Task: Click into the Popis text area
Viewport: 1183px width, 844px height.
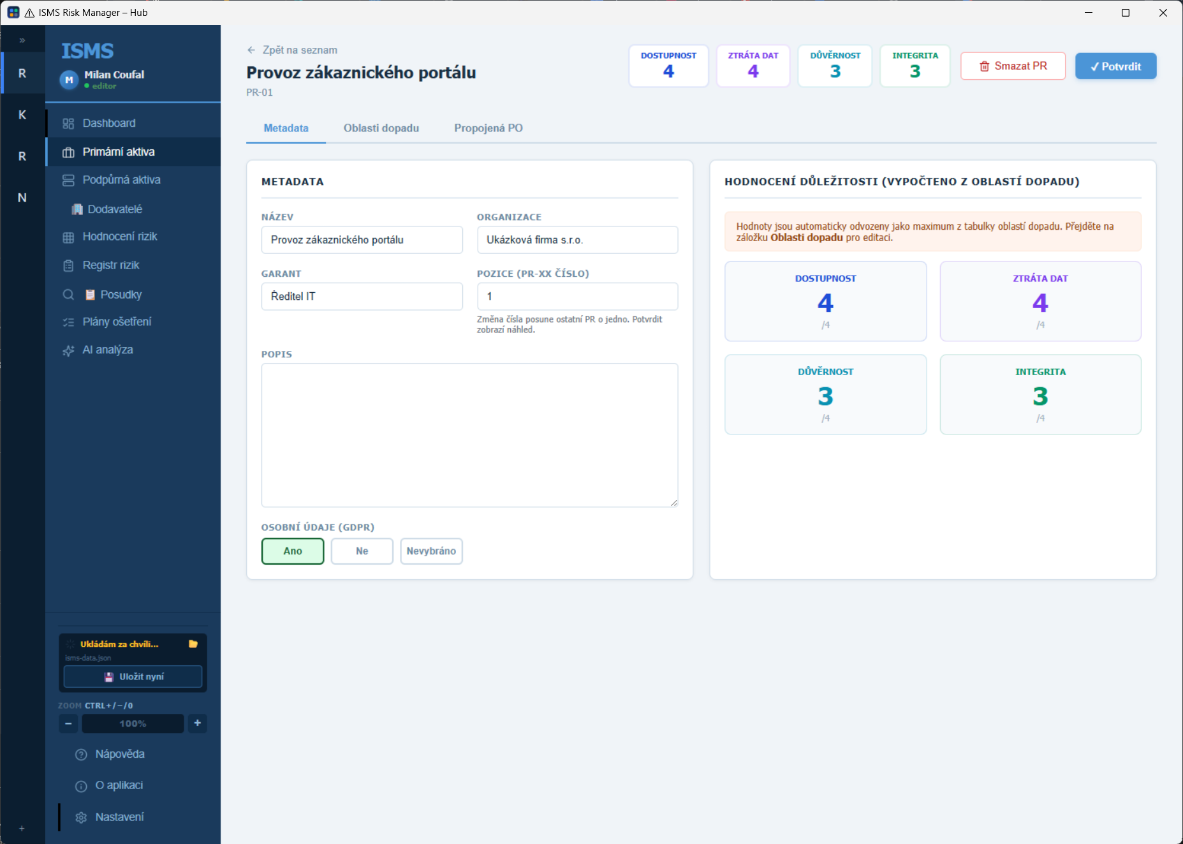Action: 470,435
